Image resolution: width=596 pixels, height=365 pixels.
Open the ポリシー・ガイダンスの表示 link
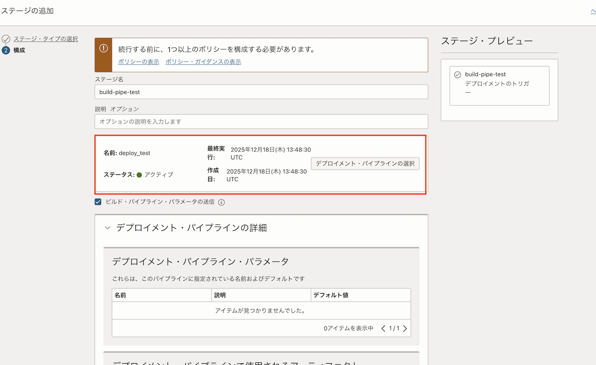pos(203,62)
